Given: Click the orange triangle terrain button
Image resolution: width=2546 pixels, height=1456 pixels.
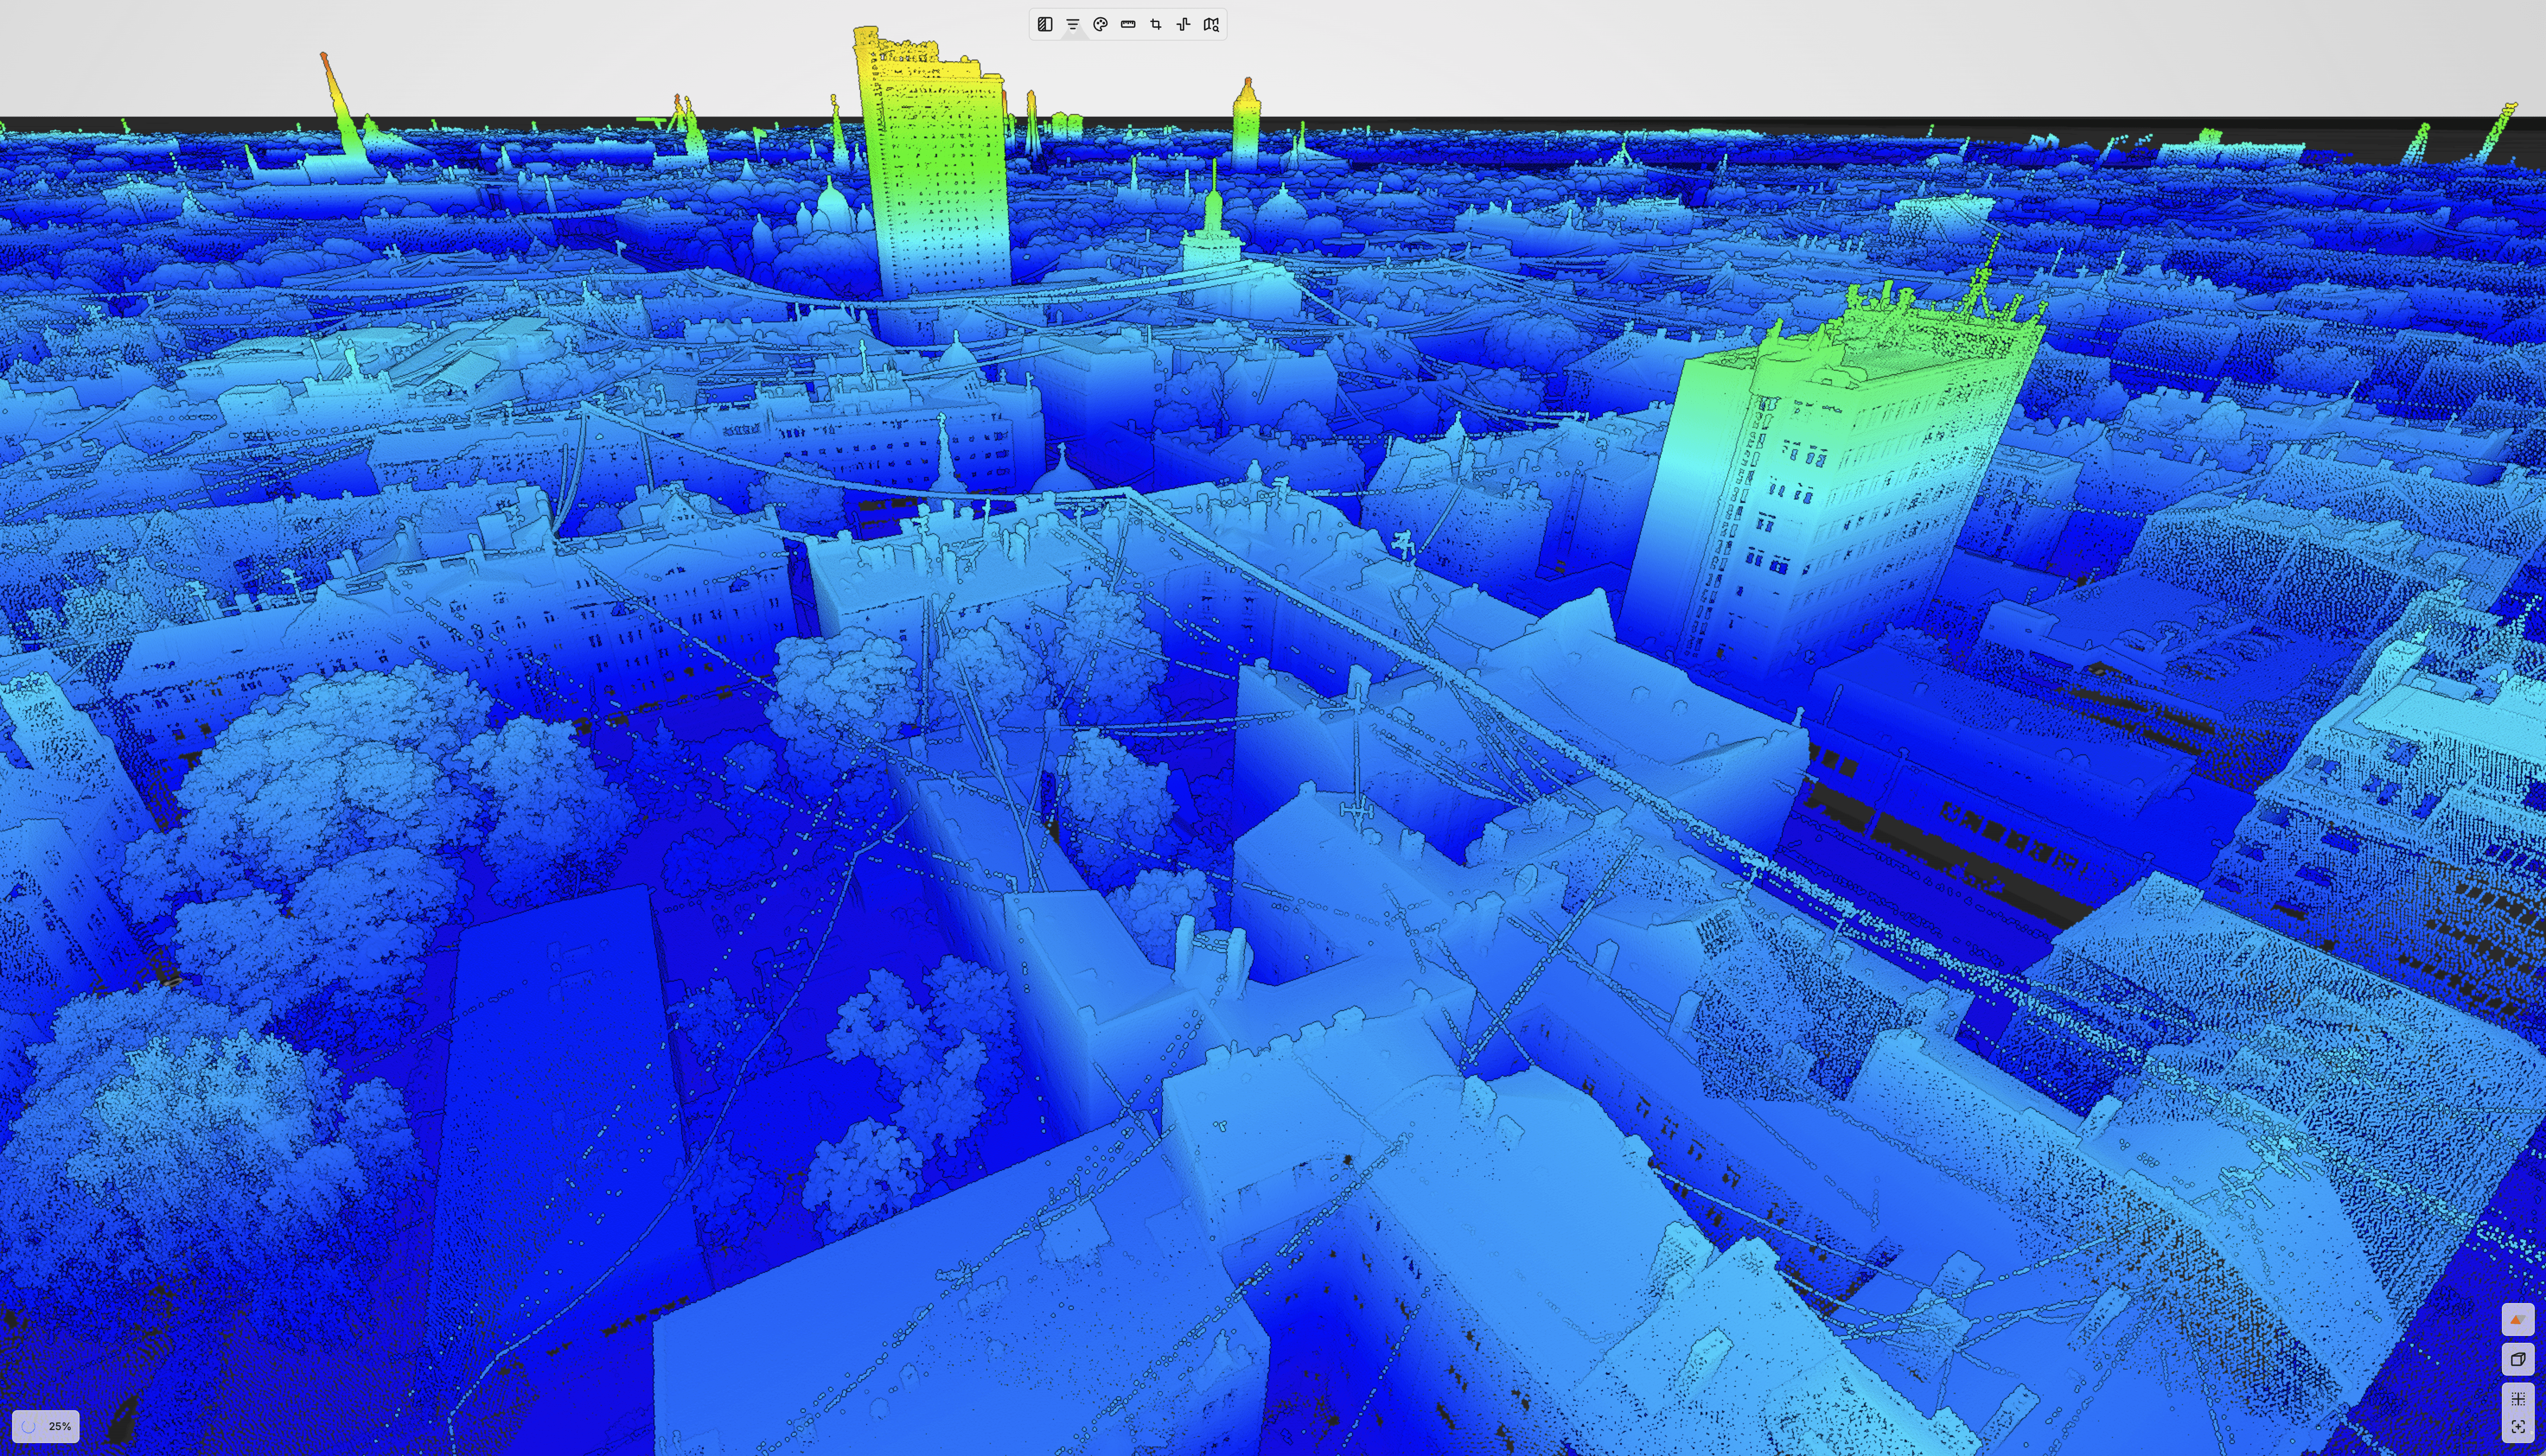Looking at the screenshot, I should click(2517, 1320).
